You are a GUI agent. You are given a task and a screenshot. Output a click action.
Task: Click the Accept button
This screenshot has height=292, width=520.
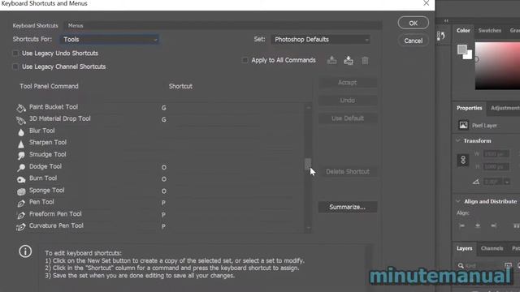click(x=348, y=83)
